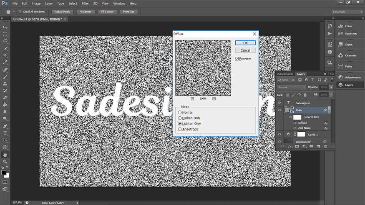Zoom in the Diffuse preview
The image size is (365, 205).
(x=214, y=99)
